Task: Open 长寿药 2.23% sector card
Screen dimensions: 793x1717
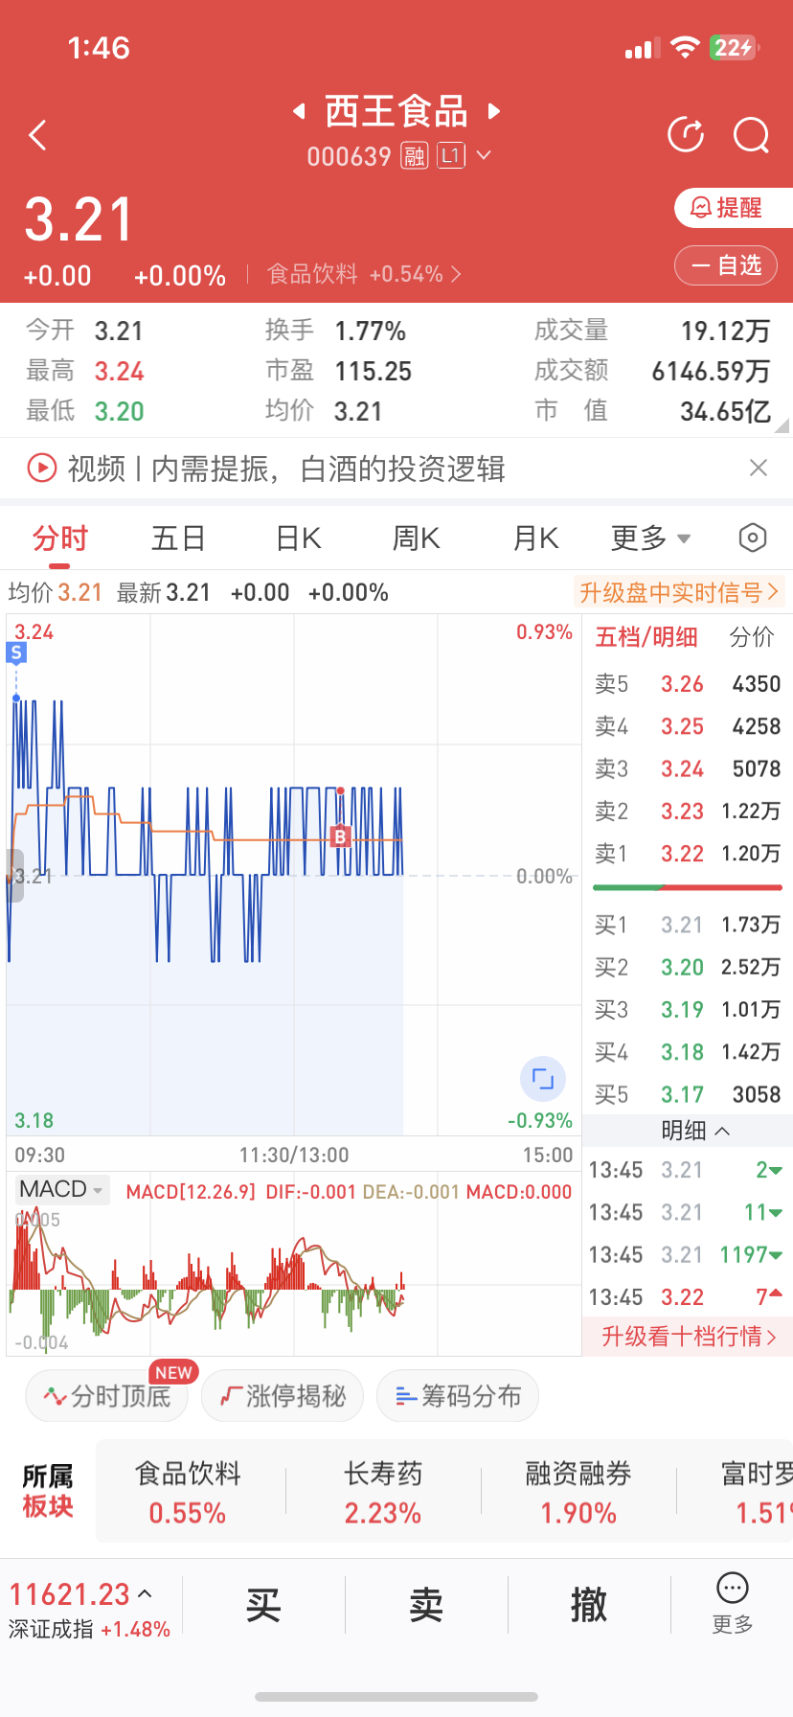Action: (x=383, y=1493)
